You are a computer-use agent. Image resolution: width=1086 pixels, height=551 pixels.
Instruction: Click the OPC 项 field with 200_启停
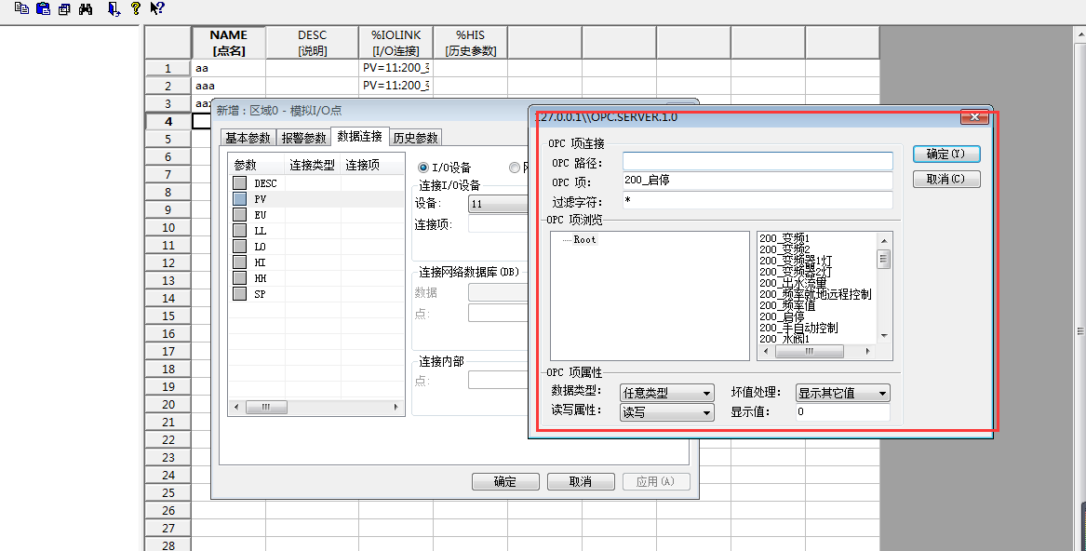pos(757,181)
